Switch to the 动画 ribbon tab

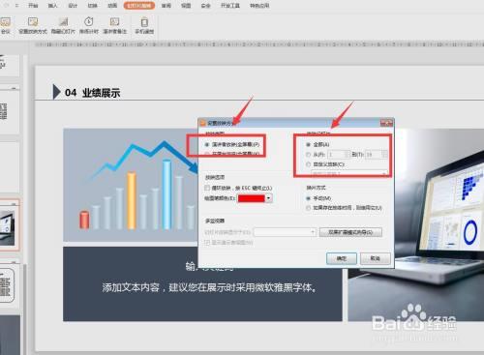pos(112,6)
